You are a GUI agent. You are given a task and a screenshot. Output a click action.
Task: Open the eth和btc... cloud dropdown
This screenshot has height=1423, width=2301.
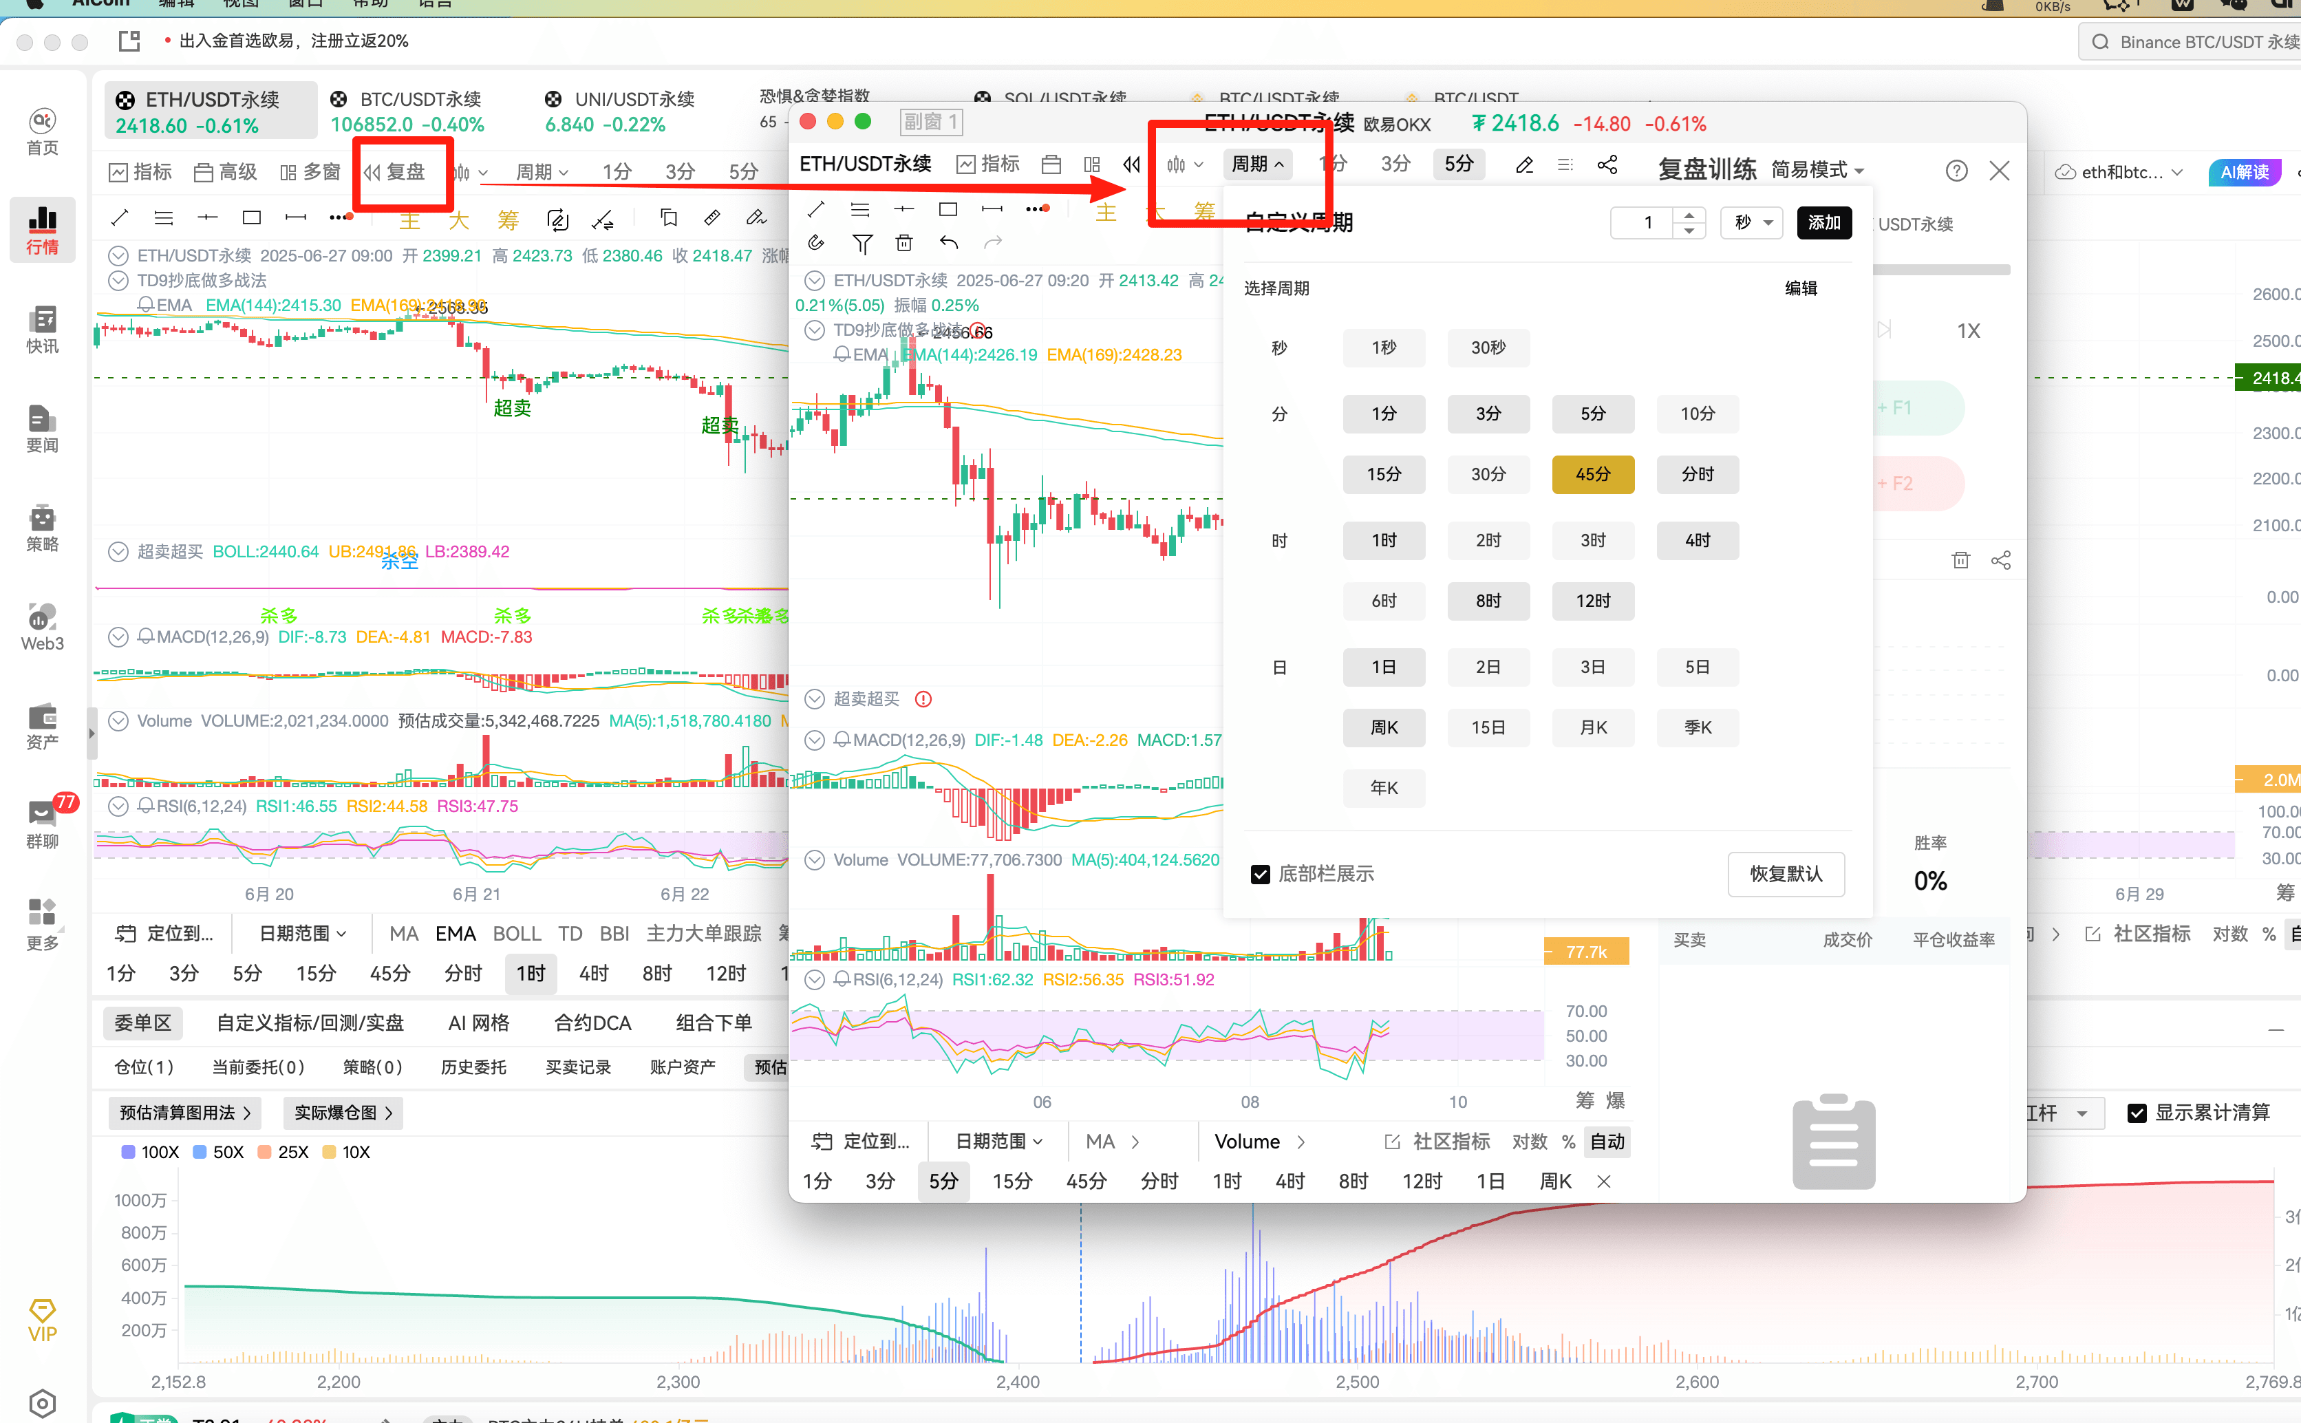[2119, 172]
